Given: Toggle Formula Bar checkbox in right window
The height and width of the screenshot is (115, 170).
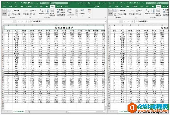Looking at the screenshot, I should pos(137,11).
